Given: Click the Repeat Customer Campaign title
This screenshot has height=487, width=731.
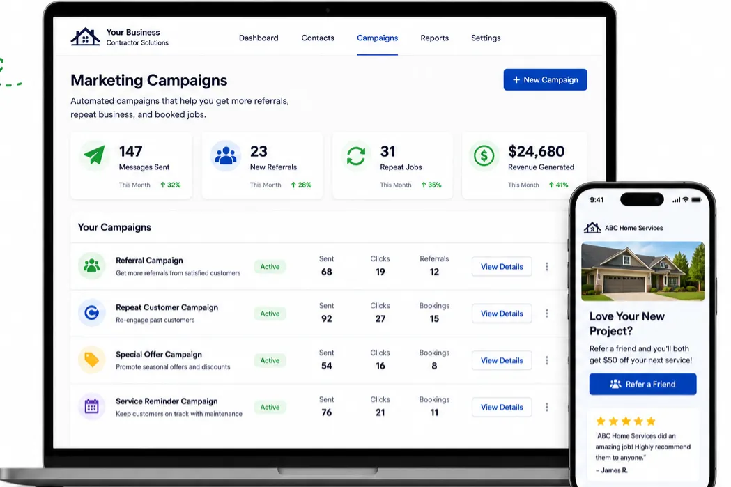Looking at the screenshot, I should pos(167,307).
